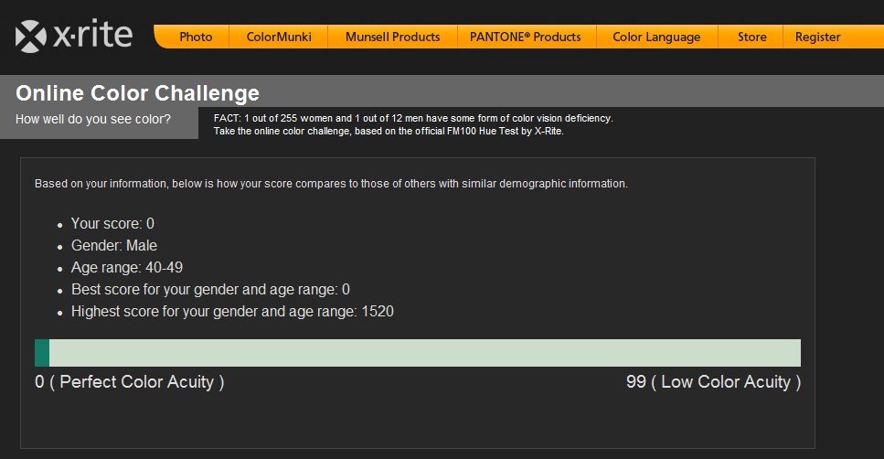Click the FACT line about color vision deficiency
884x459 pixels.
(413, 119)
